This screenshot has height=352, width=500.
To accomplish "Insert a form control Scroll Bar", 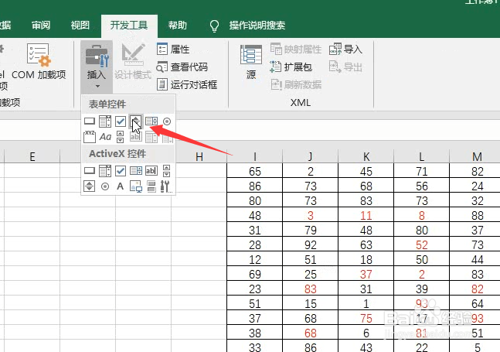I will pyautogui.click(x=121, y=137).
